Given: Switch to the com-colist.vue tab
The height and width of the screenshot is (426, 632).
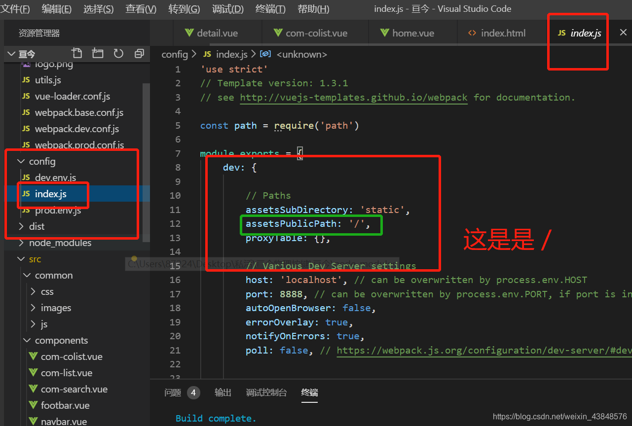Looking at the screenshot, I should click(x=316, y=33).
